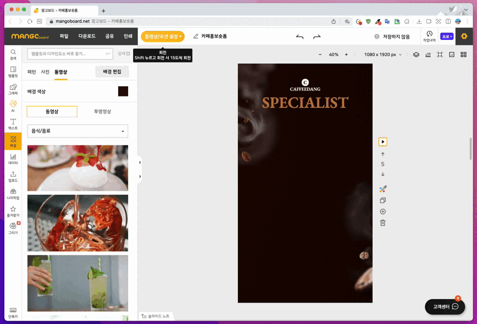Screen dimensions: 477x324
Task: Select the iced red drink video thumbnail
Action: pyautogui.click(x=78, y=223)
